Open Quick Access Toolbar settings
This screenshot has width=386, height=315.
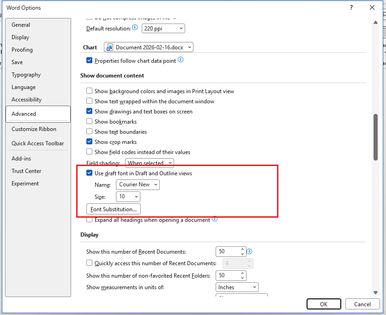[38, 143]
